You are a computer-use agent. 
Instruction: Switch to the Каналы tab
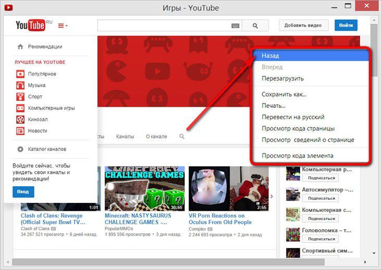125,136
